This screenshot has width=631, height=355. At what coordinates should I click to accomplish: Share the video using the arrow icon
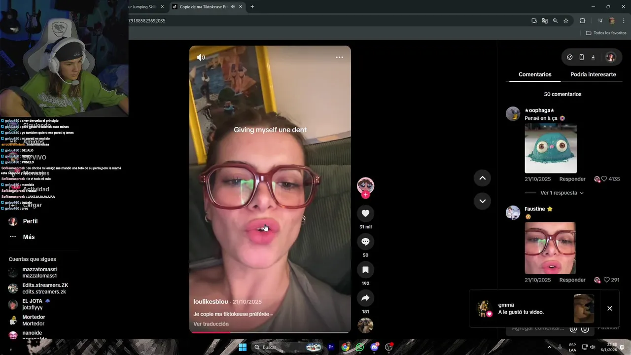365,298
